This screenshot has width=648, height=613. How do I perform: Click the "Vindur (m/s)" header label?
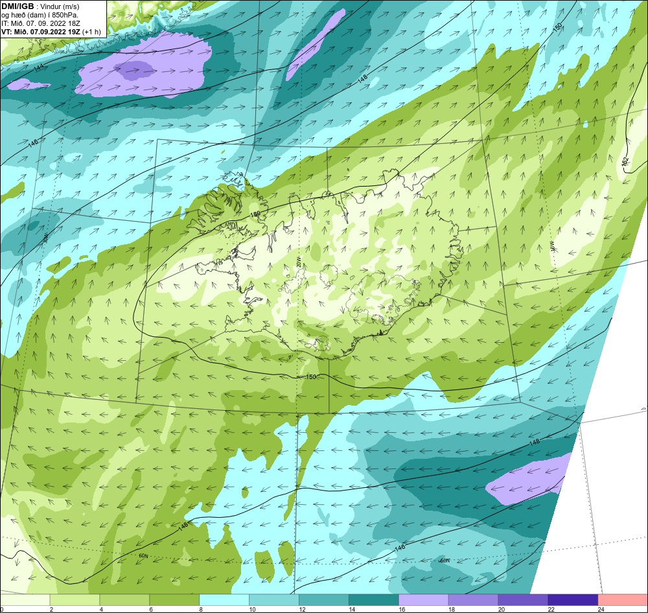[60, 6]
